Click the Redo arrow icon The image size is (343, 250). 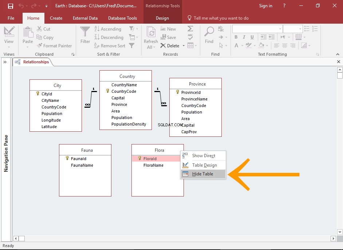[x=34, y=6]
